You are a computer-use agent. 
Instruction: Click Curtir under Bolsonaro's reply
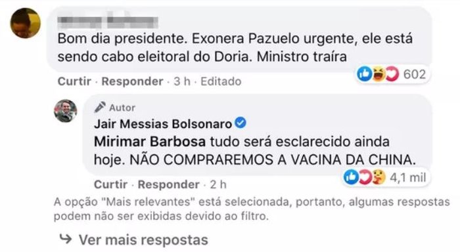pyautogui.click(x=110, y=184)
